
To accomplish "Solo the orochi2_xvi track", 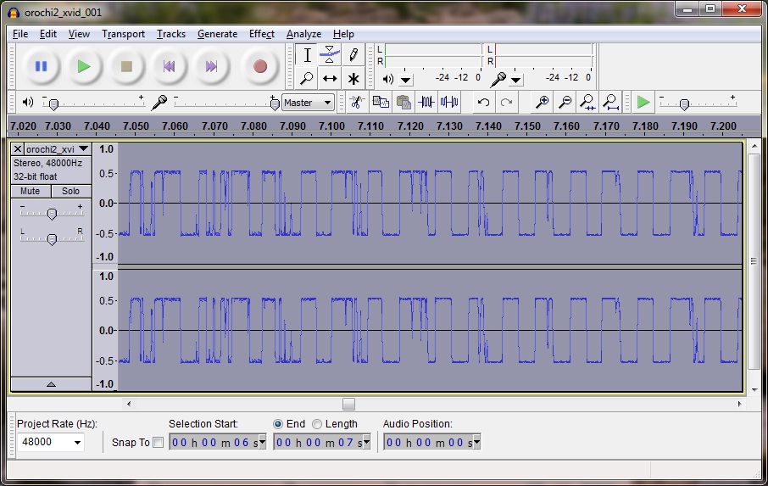I will [x=70, y=191].
